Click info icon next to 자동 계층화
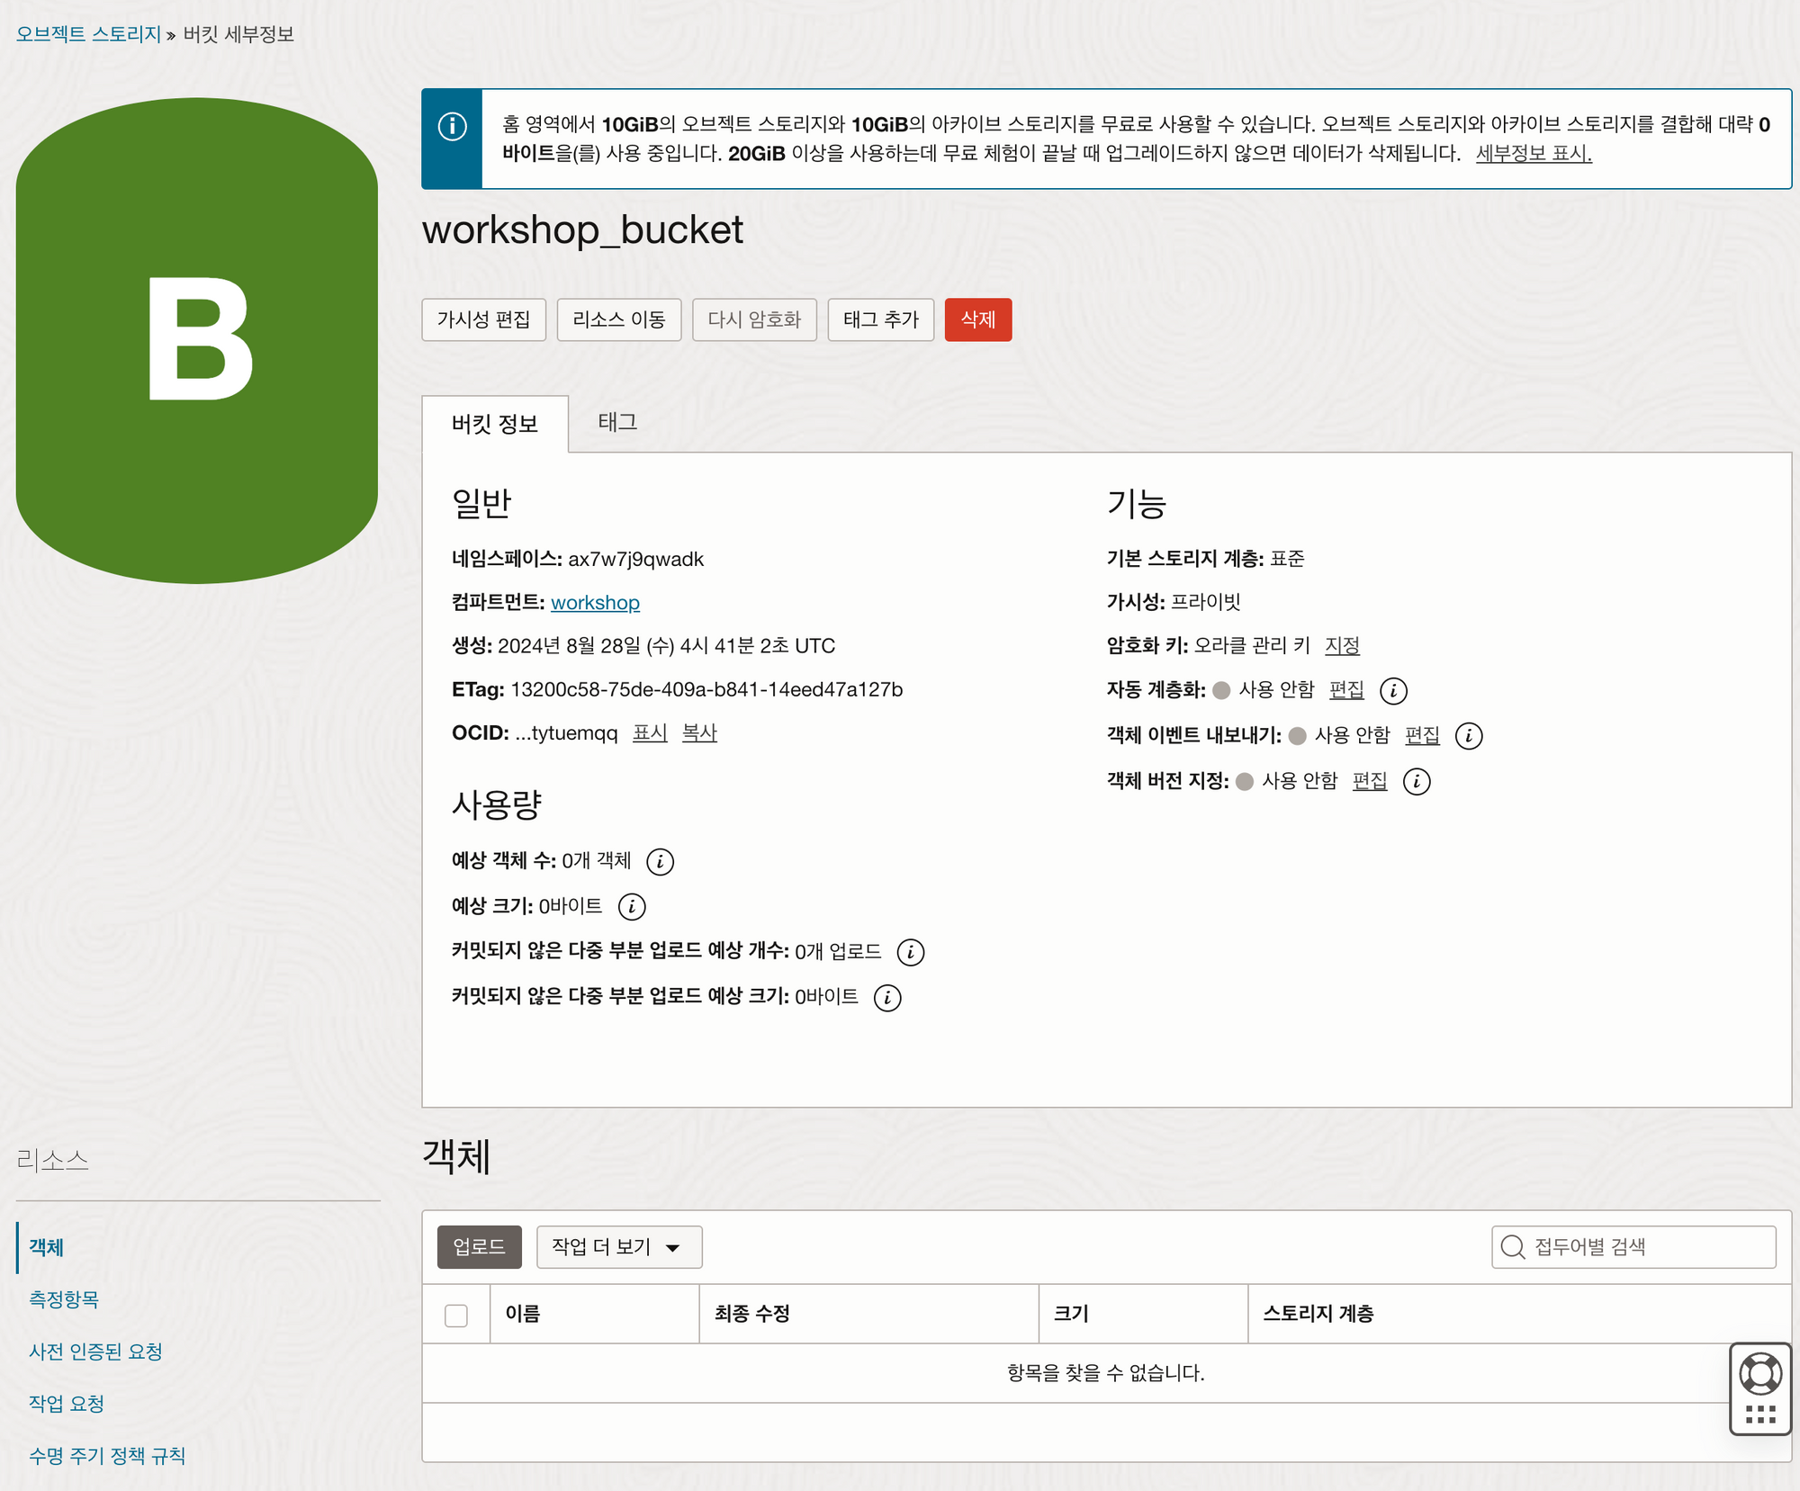 pyautogui.click(x=1393, y=690)
